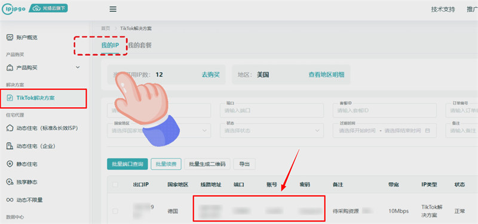Switch to the 我的套餐 tab
Viewport: 478px width, 224px height.
coord(140,46)
